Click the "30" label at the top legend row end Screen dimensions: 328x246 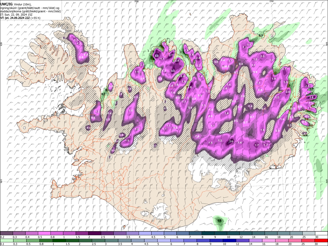pos(317,237)
